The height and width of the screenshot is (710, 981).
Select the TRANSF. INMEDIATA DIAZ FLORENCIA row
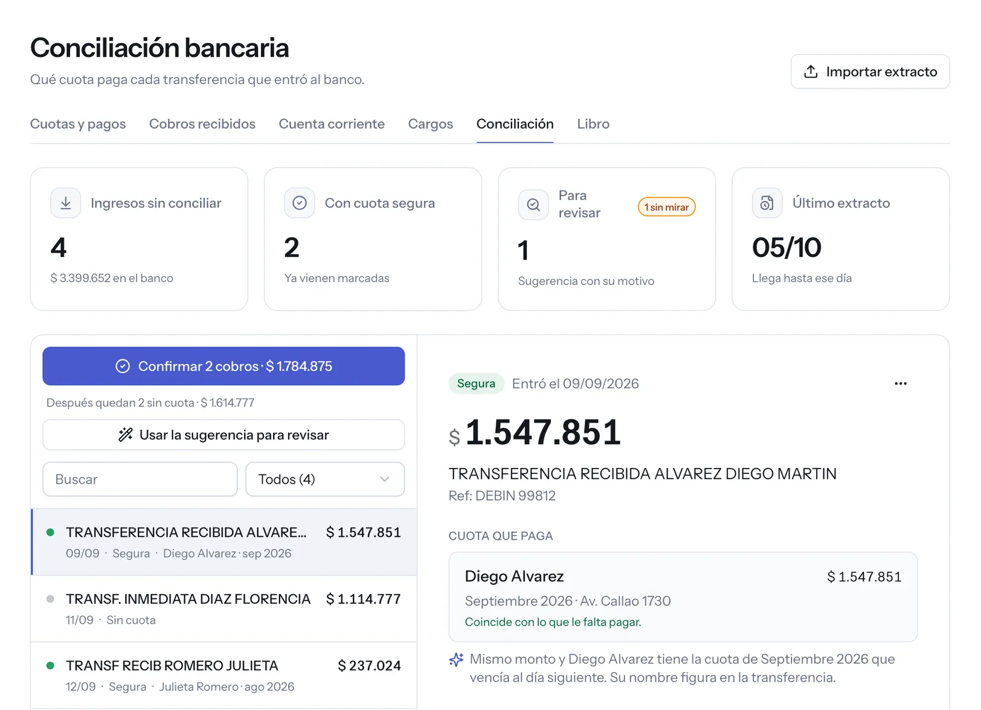224,609
